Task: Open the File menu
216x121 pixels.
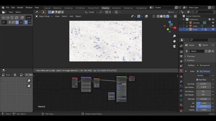Action: pyautogui.click(x=7, y=8)
